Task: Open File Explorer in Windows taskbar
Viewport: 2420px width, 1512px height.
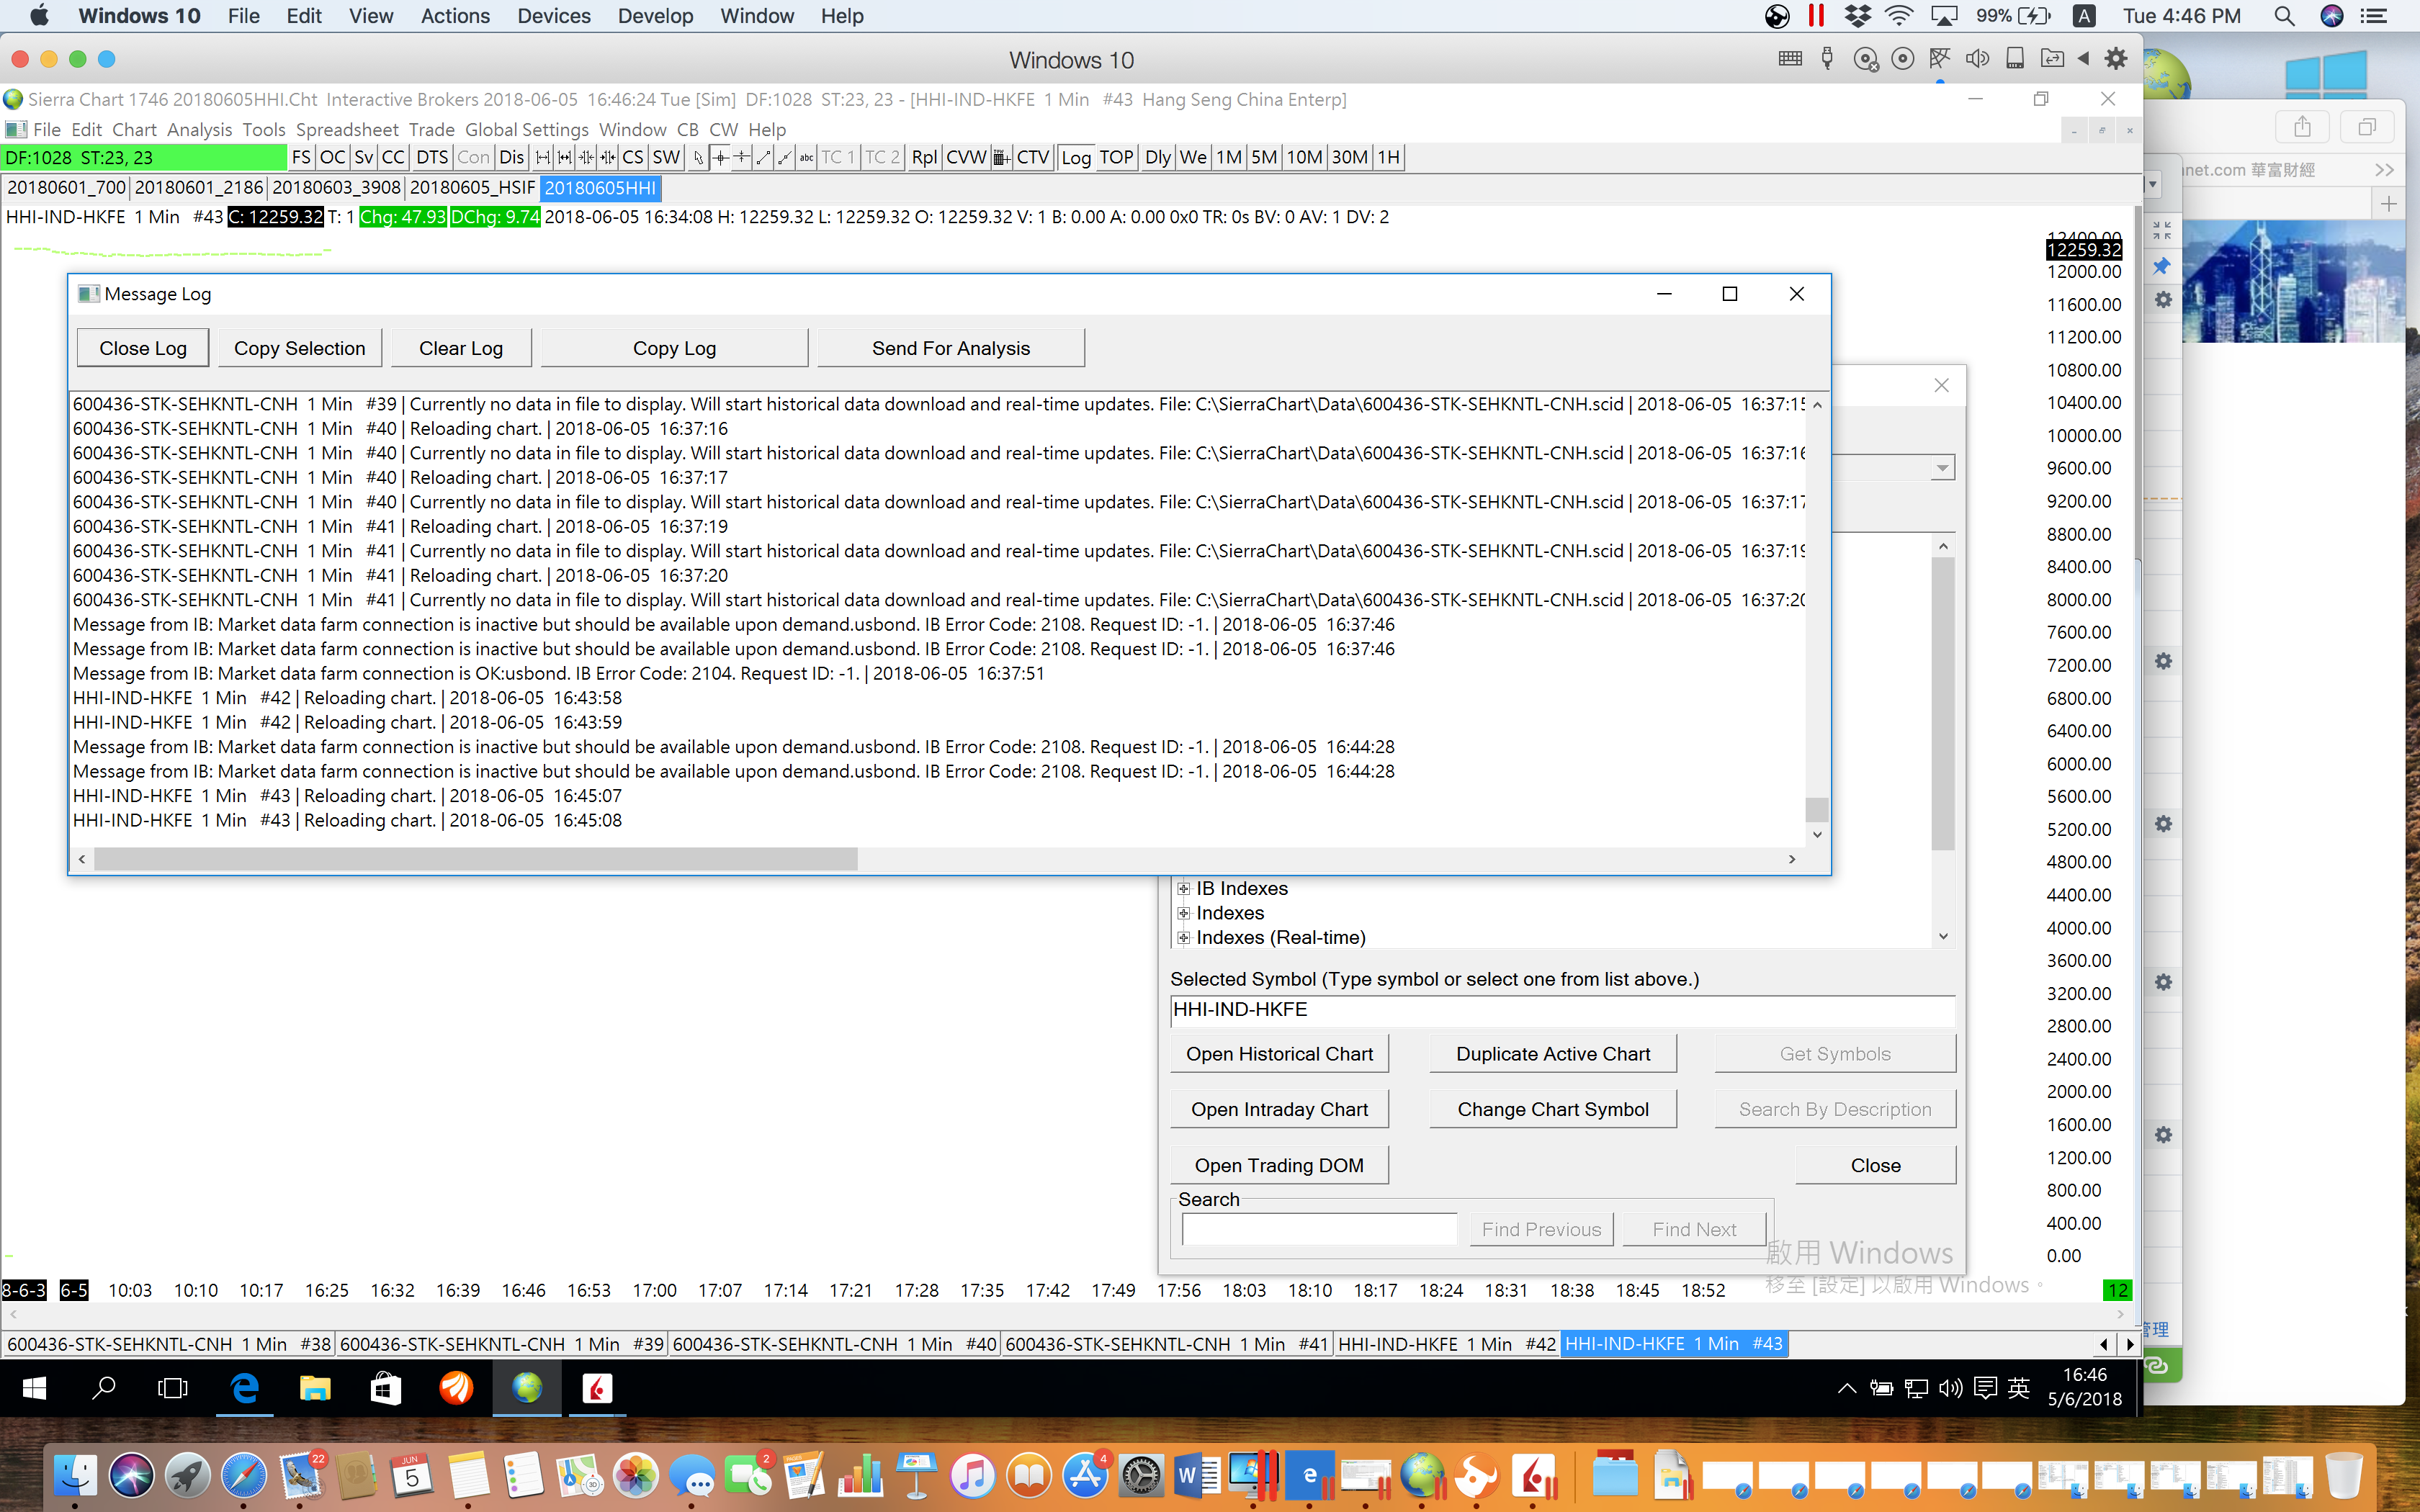Action: pos(315,1388)
